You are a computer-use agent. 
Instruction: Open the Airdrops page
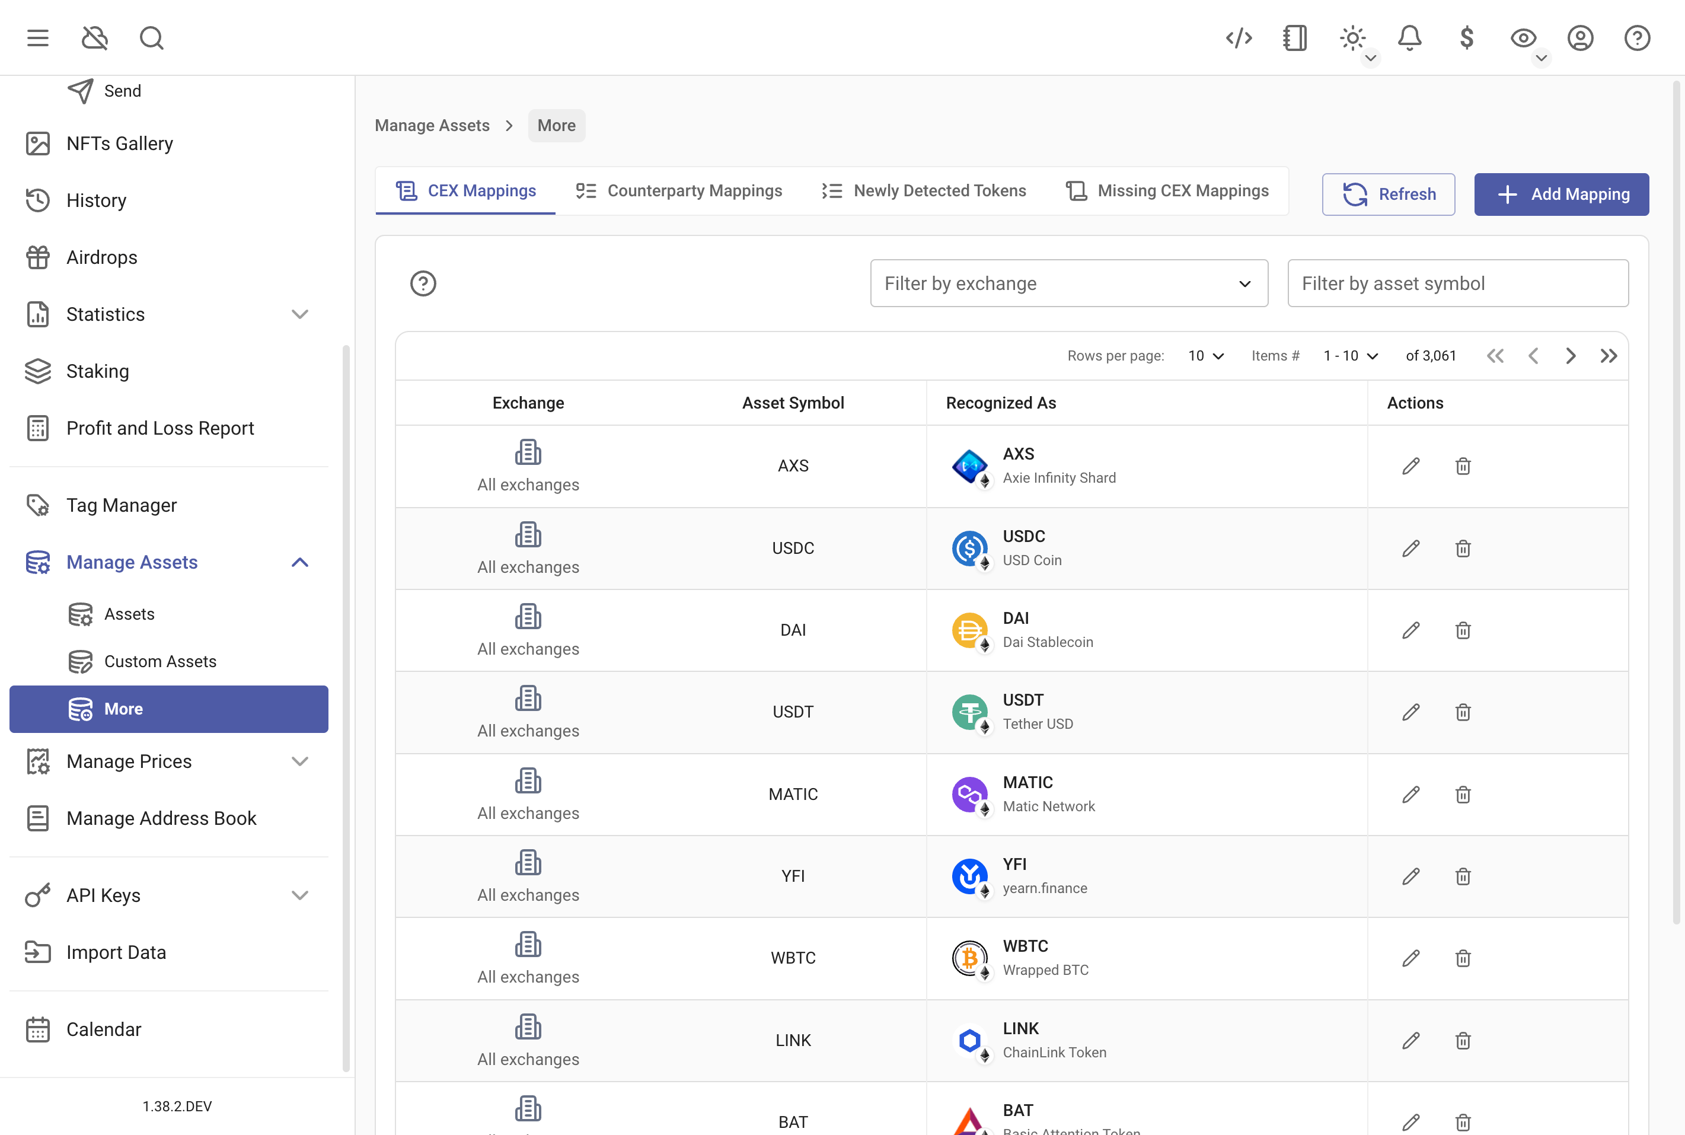coord(168,257)
